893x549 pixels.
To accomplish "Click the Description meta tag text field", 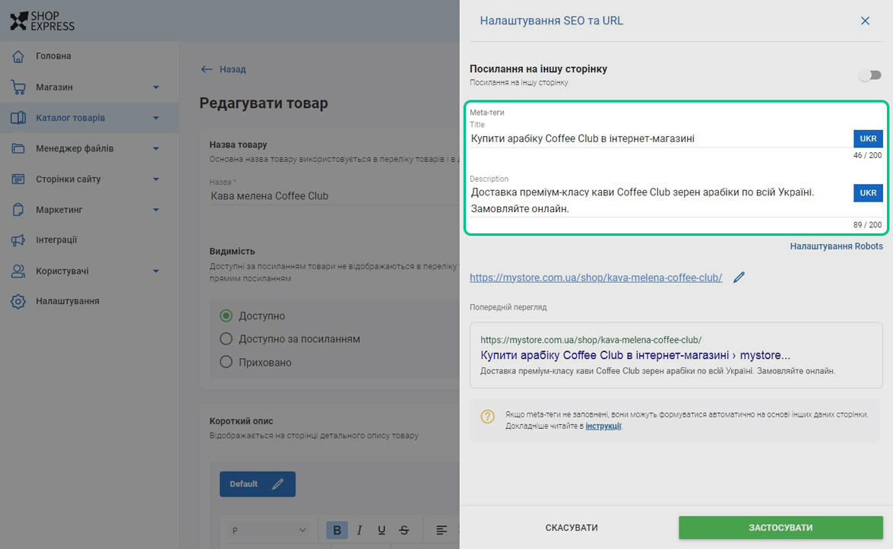I will [660, 200].
